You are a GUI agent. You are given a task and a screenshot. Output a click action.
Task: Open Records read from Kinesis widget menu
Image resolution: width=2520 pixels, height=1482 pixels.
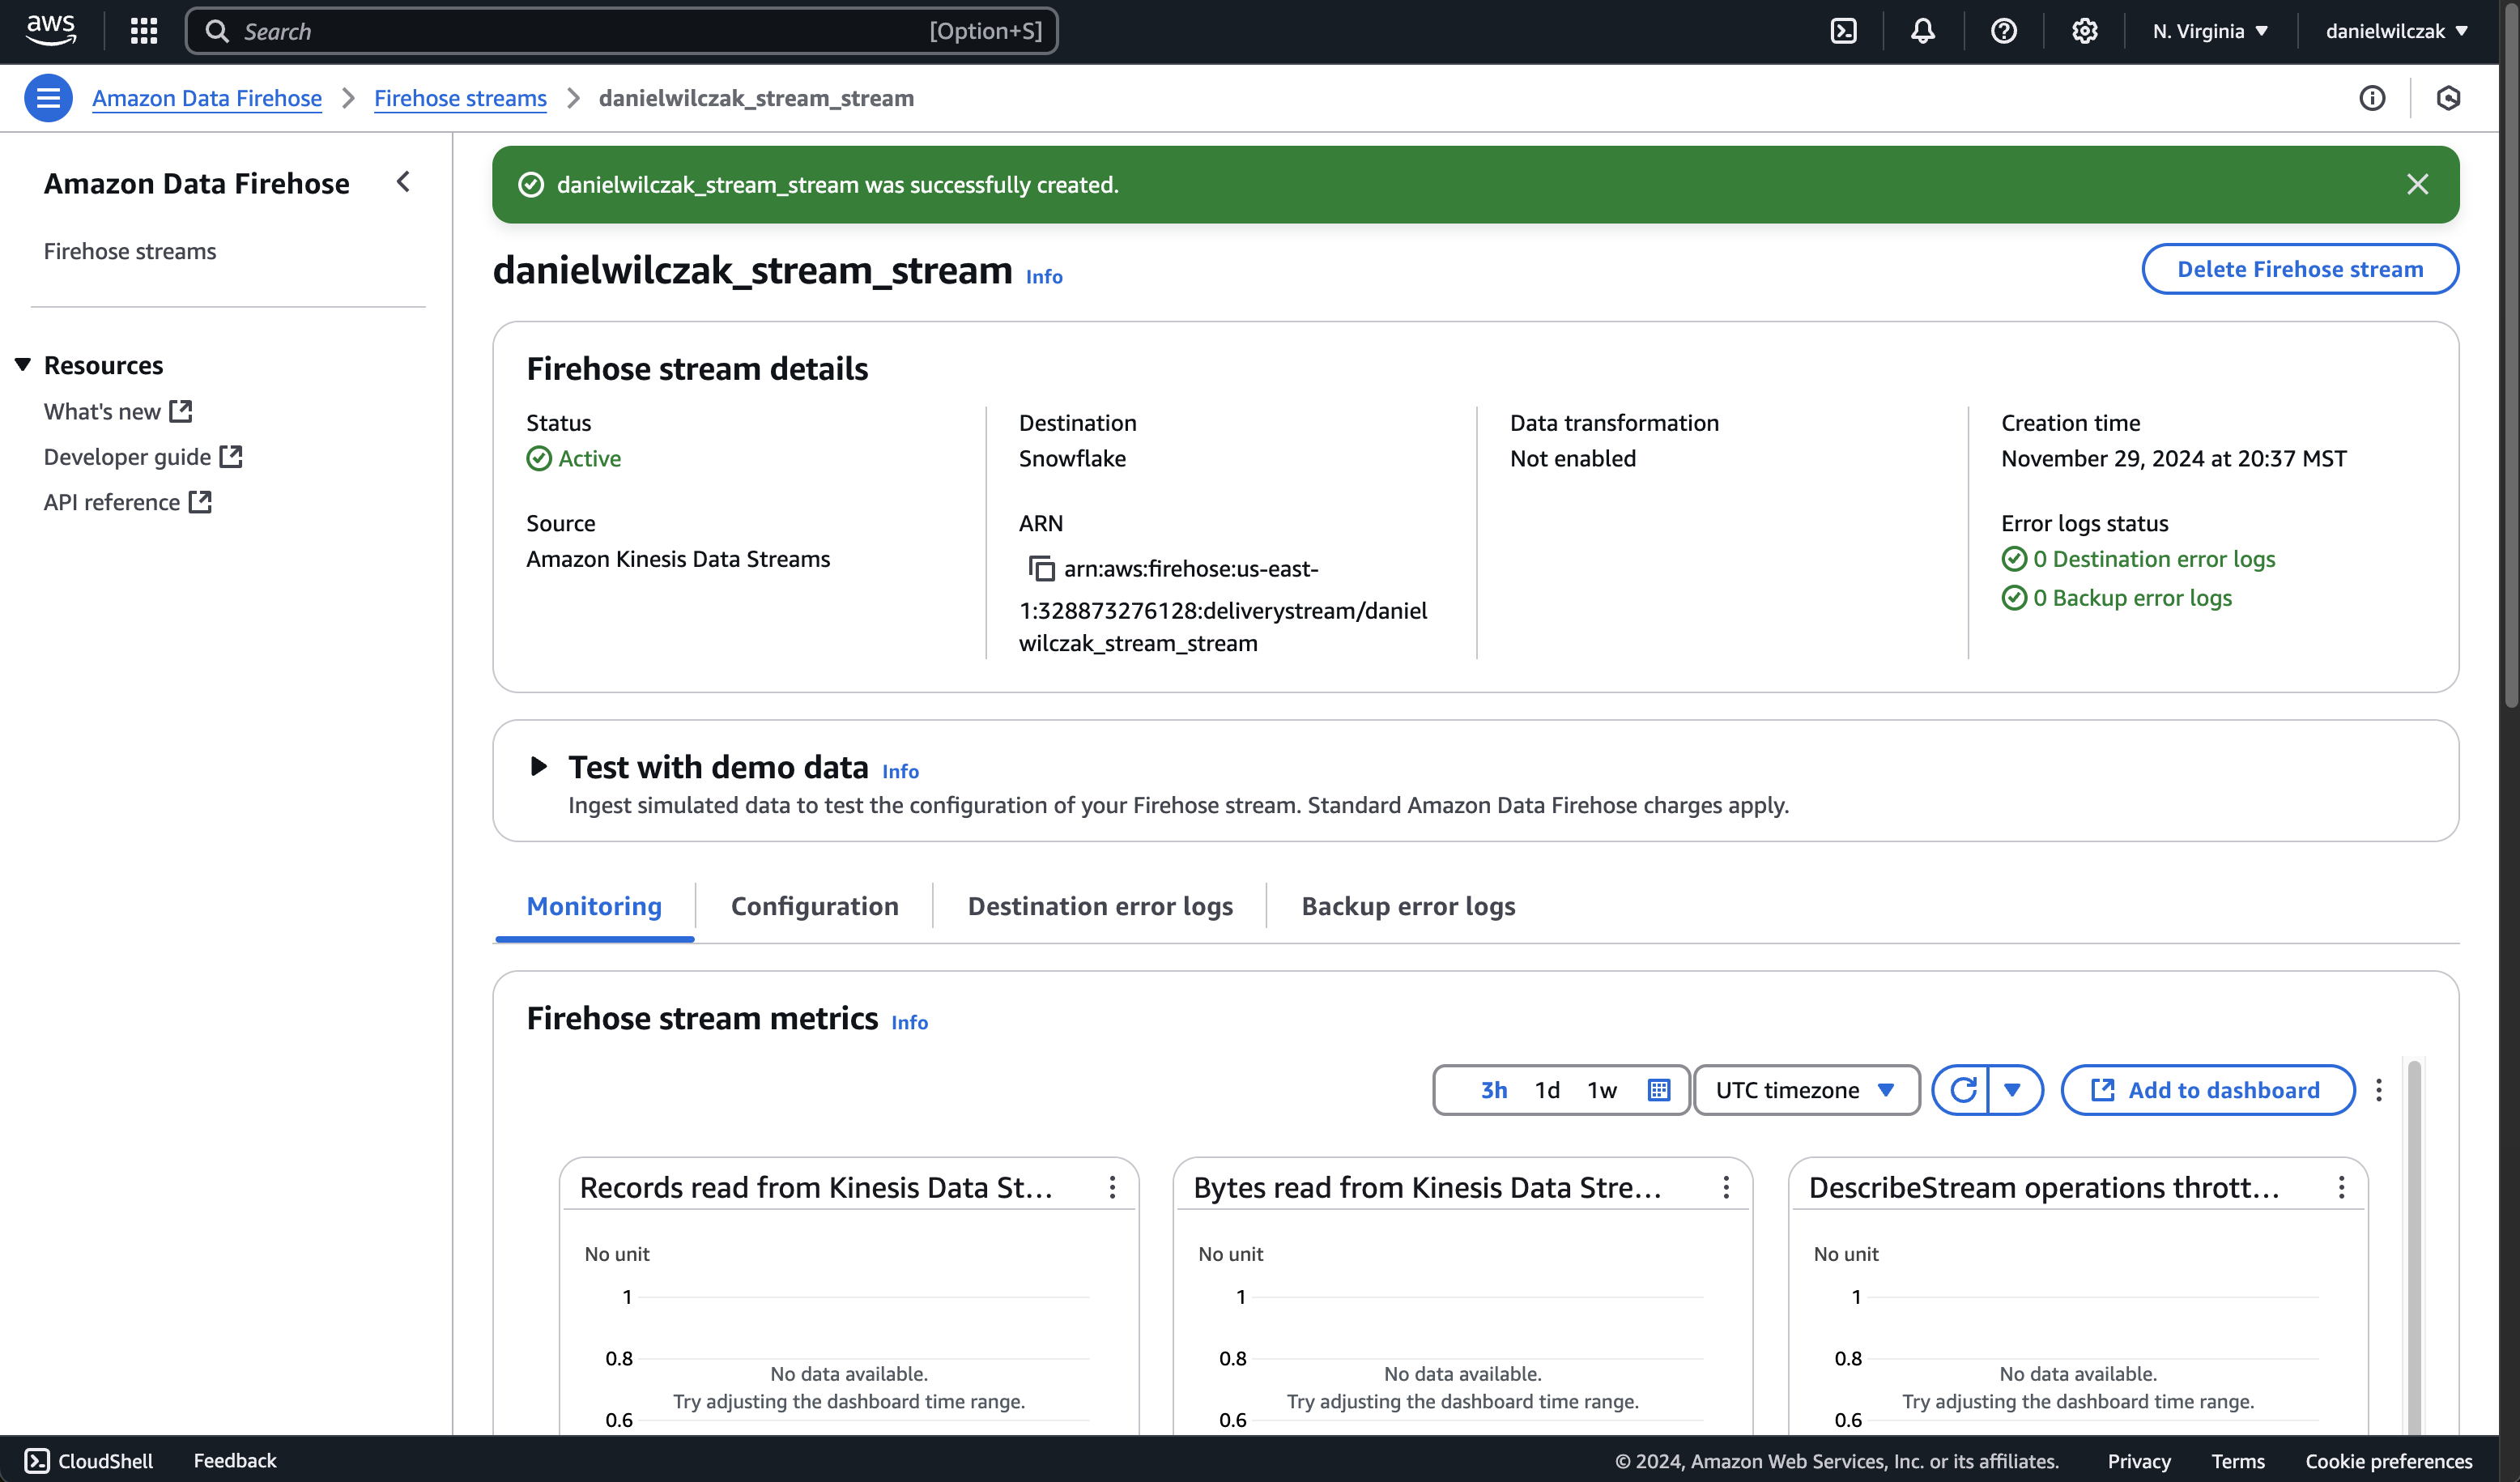coord(1112,1187)
